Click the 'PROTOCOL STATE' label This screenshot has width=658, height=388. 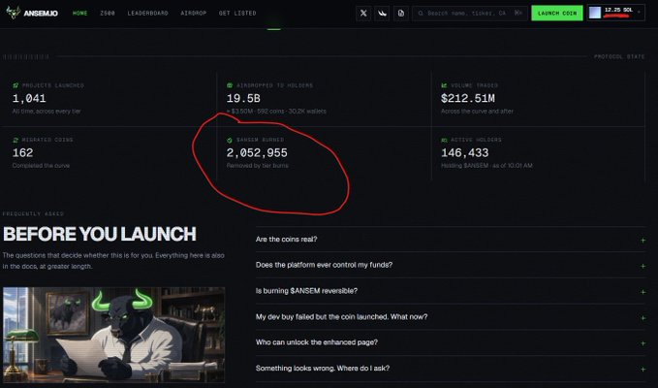[619, 56]
